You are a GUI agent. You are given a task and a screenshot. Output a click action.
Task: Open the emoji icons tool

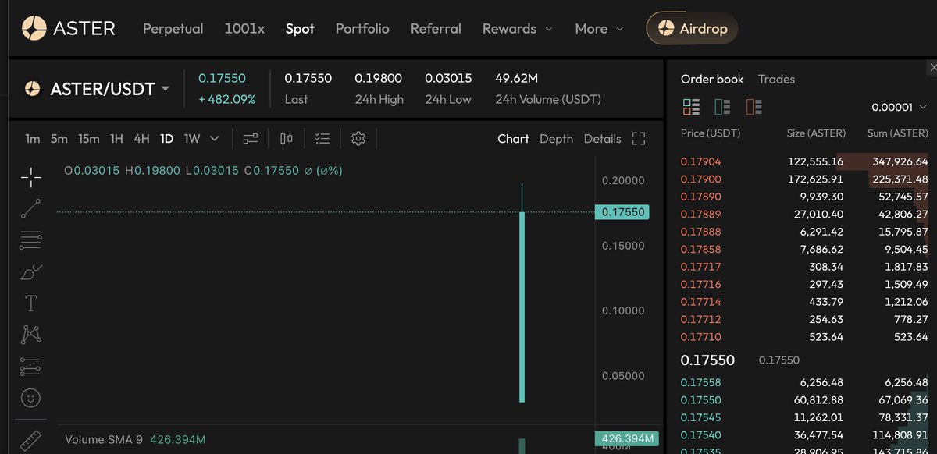pos(31,398)
